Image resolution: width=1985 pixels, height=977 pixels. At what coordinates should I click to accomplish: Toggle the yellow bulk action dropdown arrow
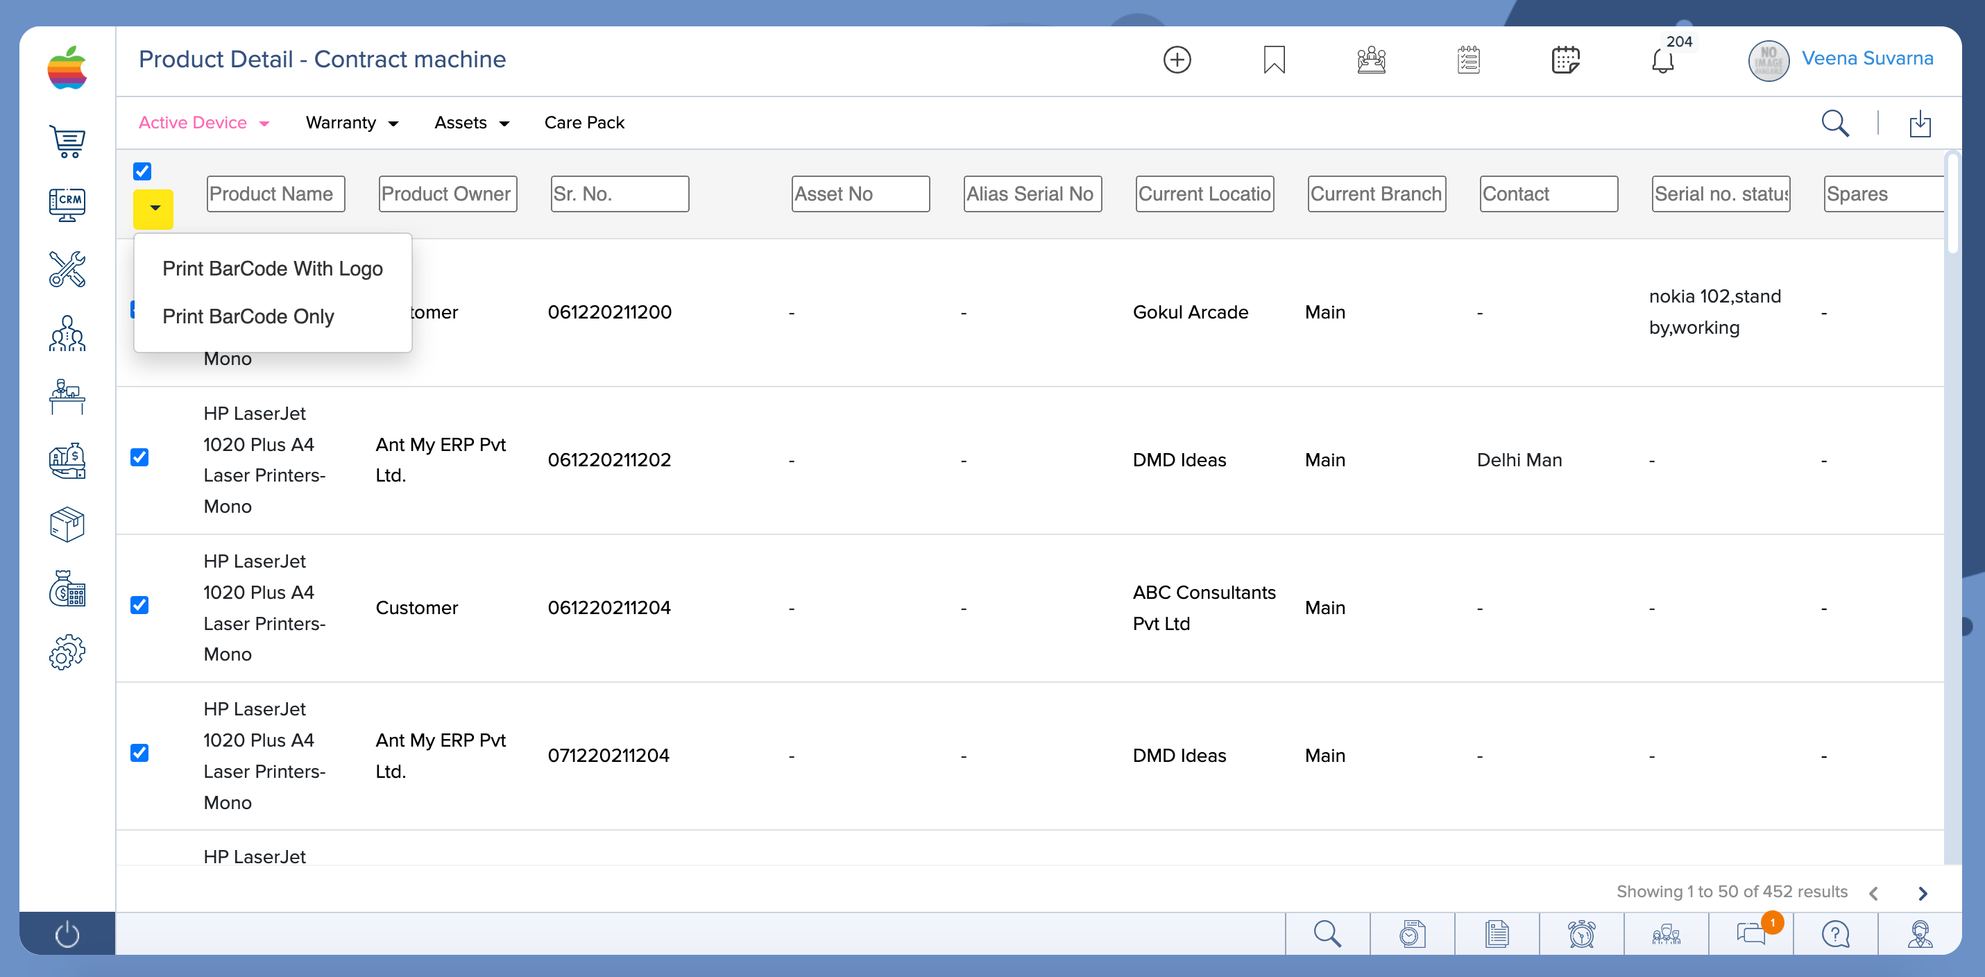(x=153, y=209)
